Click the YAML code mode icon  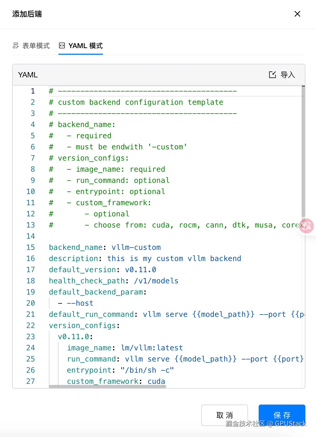(62, 46)
